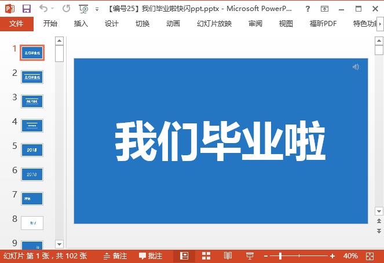Viewport: 384px width, 263px height.
Task: Open the 文件 file menu
Action: pos(16,24)
